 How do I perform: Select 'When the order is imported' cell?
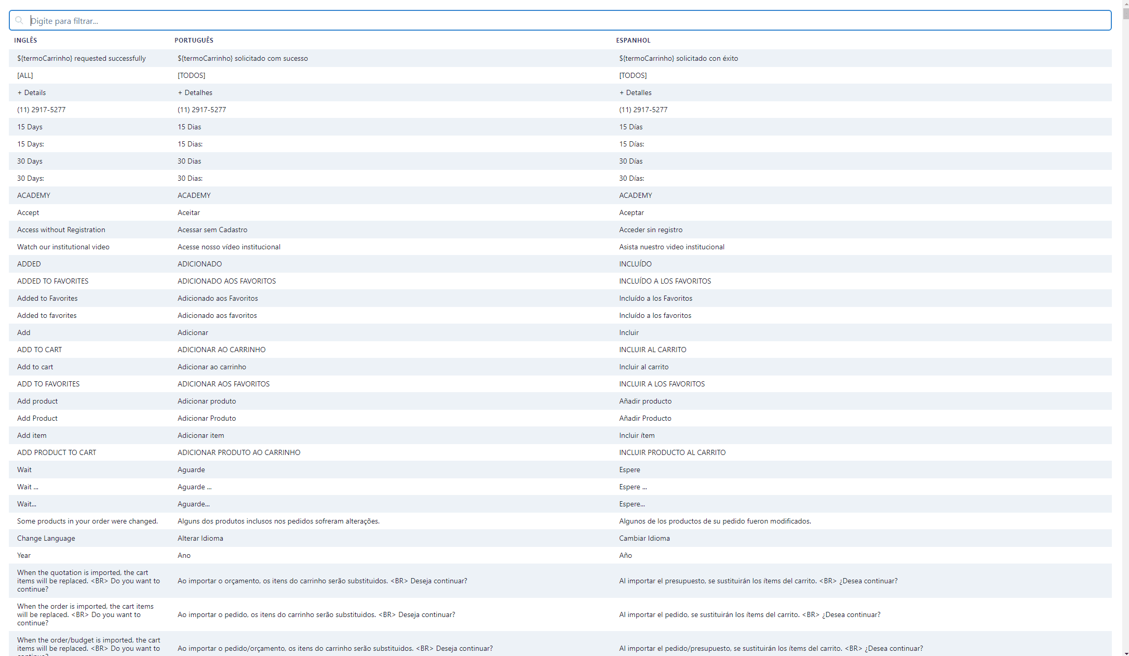[x=85, y=614]
